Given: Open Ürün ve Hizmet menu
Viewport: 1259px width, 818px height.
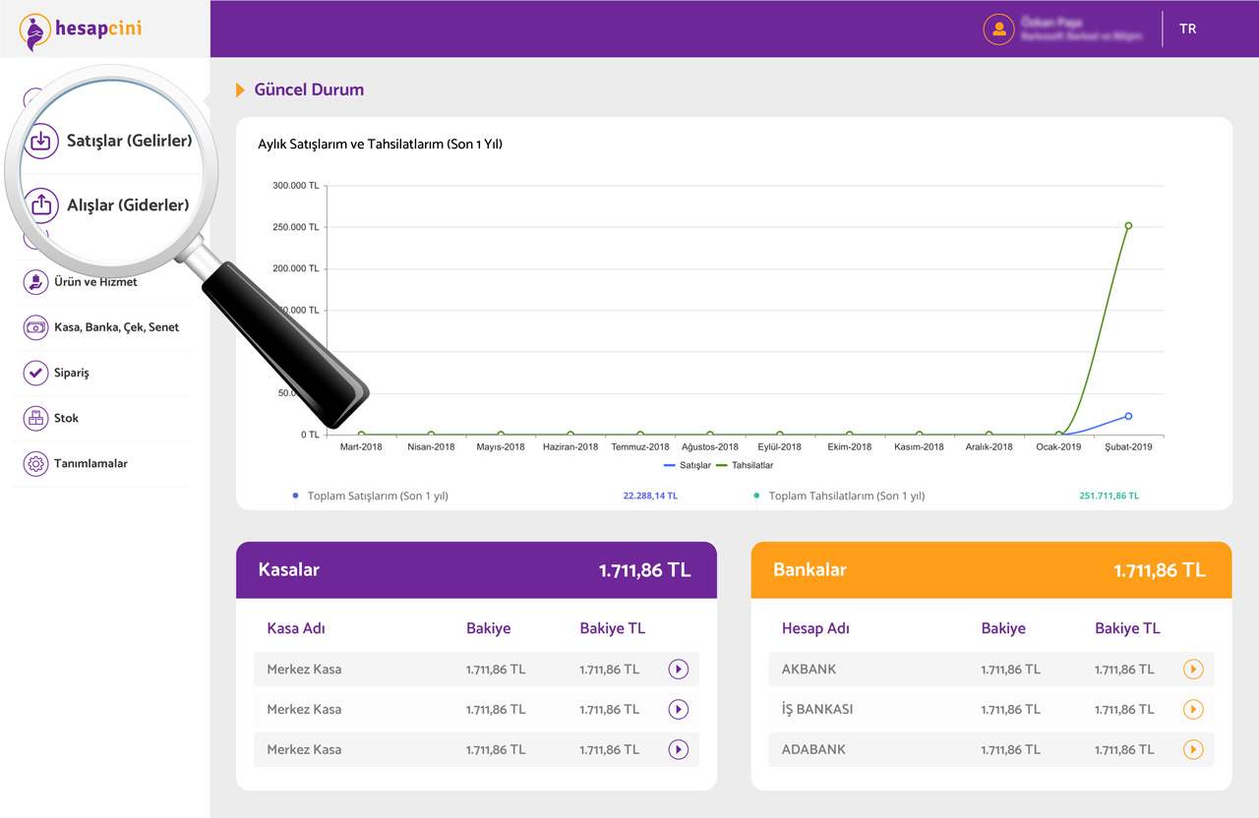Looking at the screenshot, I should pyautogui.click(x=95, y=282).
